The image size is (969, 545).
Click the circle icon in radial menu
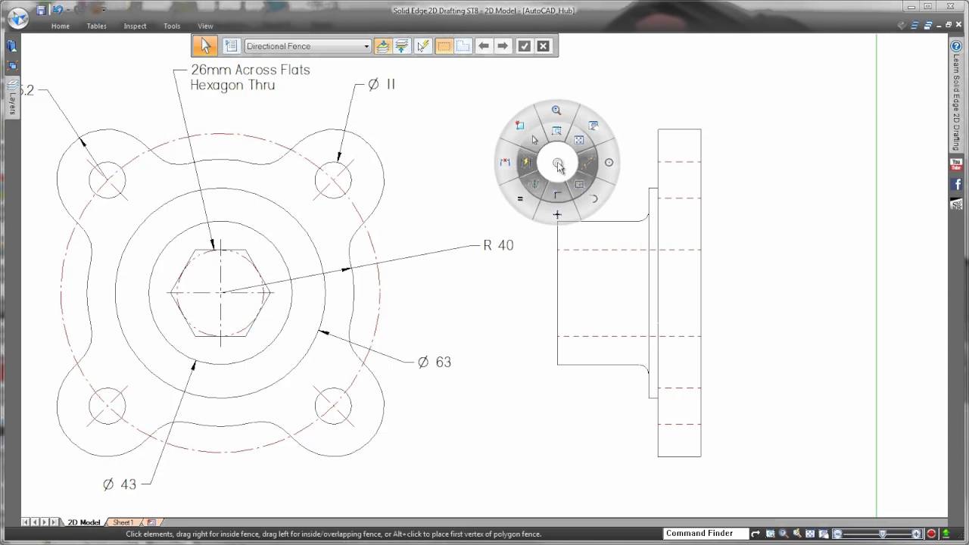click(609, 162)
